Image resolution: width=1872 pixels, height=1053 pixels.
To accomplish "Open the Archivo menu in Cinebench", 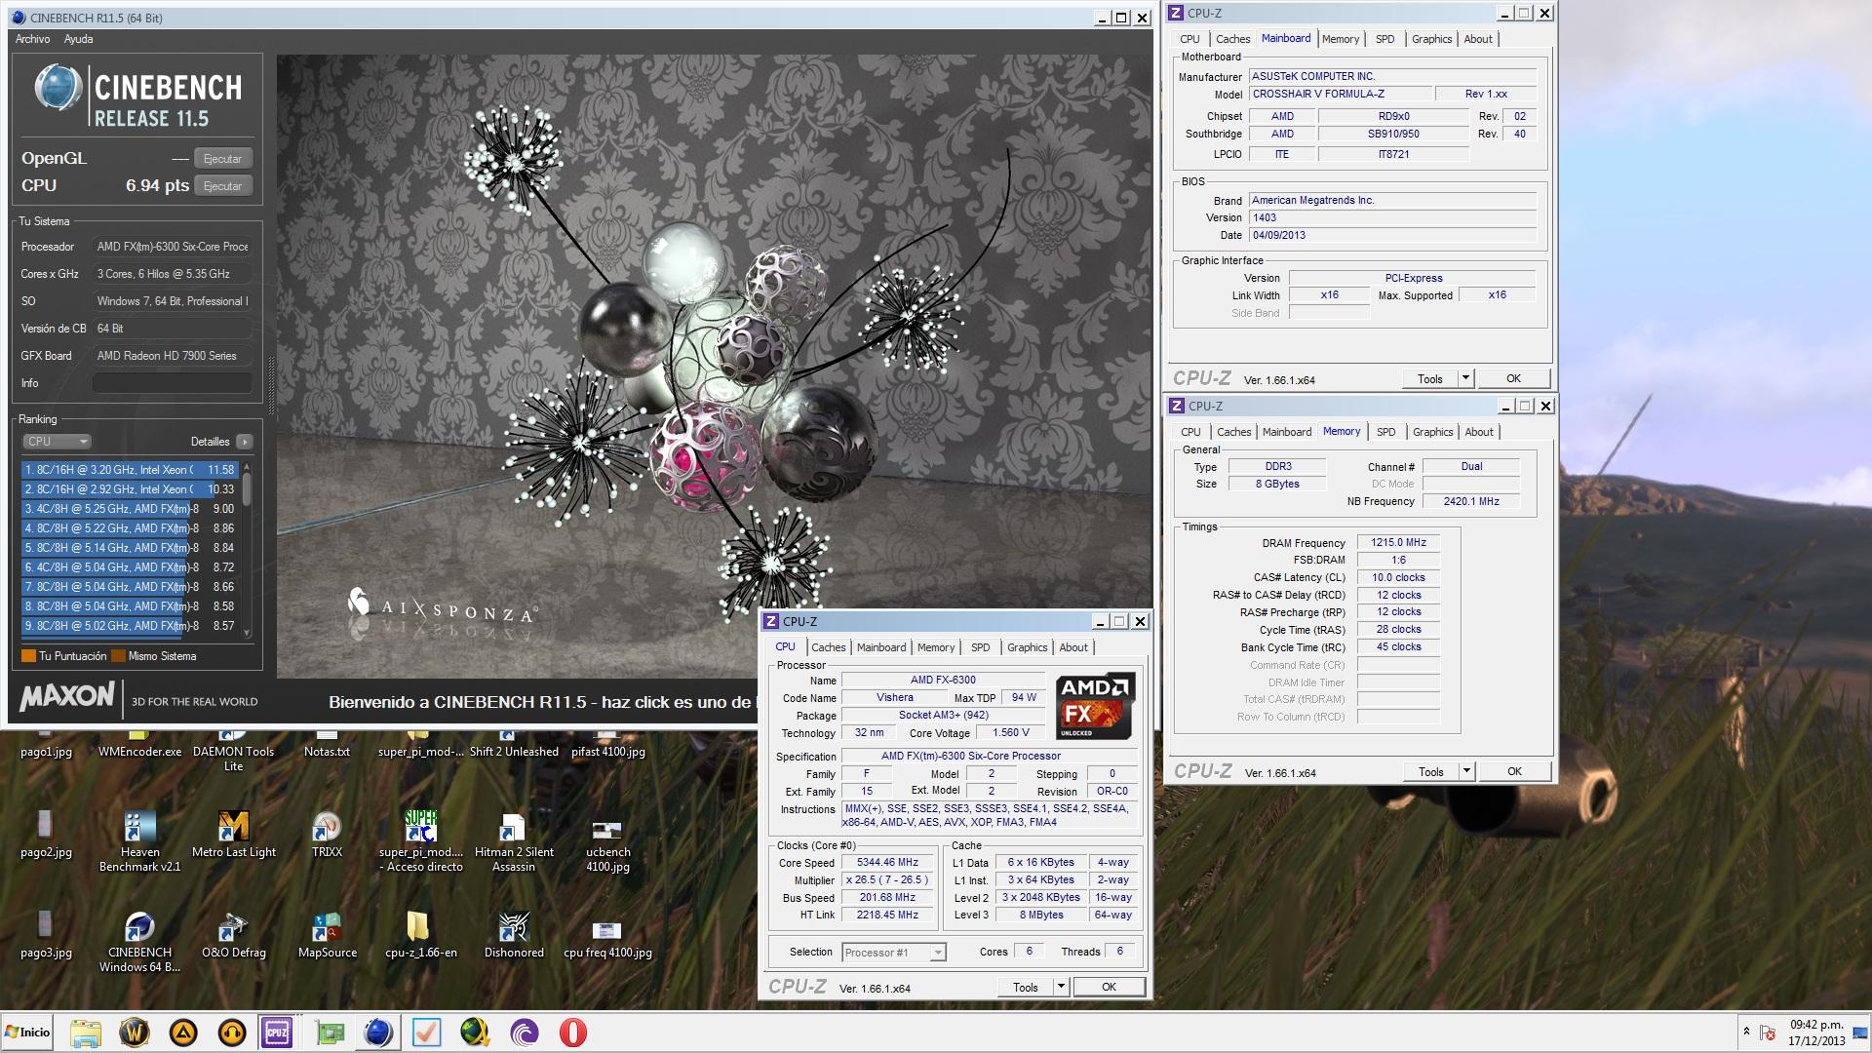I will pyautogui.click(x=32, y=39).
